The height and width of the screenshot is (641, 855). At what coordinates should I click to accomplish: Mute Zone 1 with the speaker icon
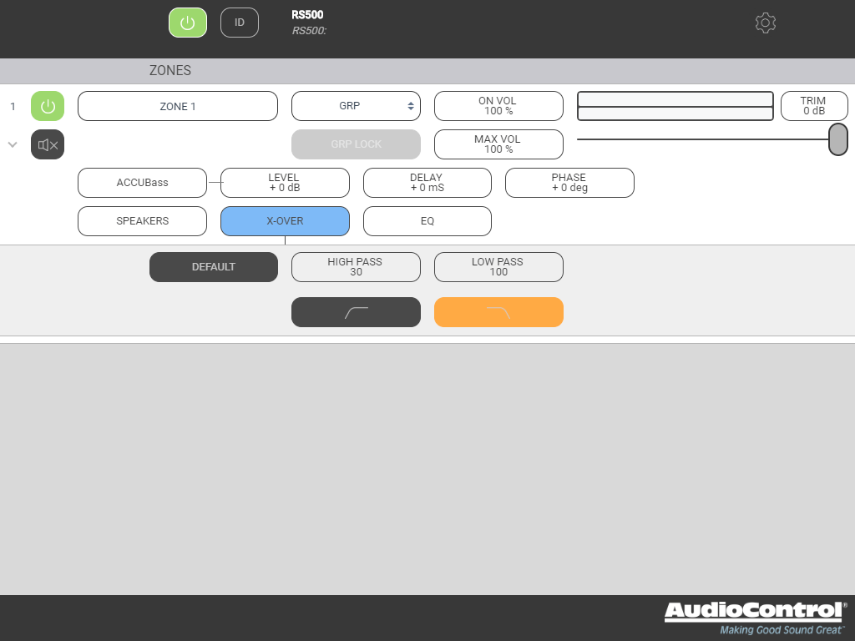[x=48, y=144]
